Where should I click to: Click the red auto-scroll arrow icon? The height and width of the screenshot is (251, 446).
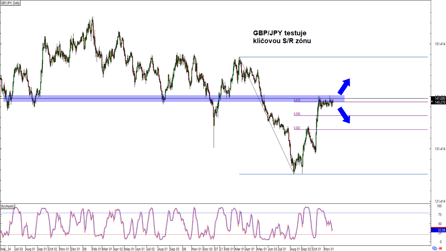[x=440, y=248]
